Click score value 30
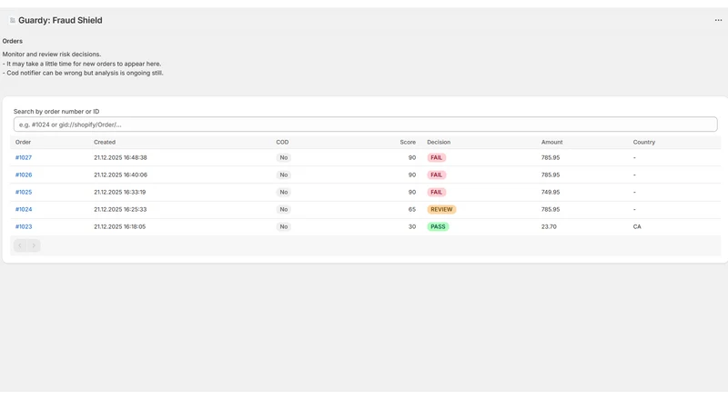 412,226
